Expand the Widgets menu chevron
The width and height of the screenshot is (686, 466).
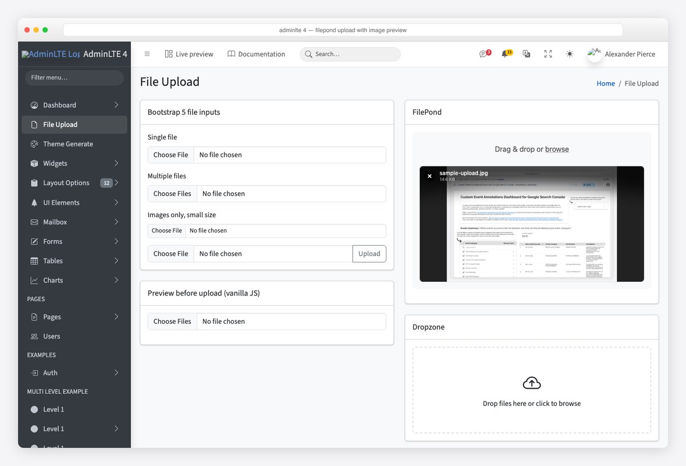tap(116, 164)
